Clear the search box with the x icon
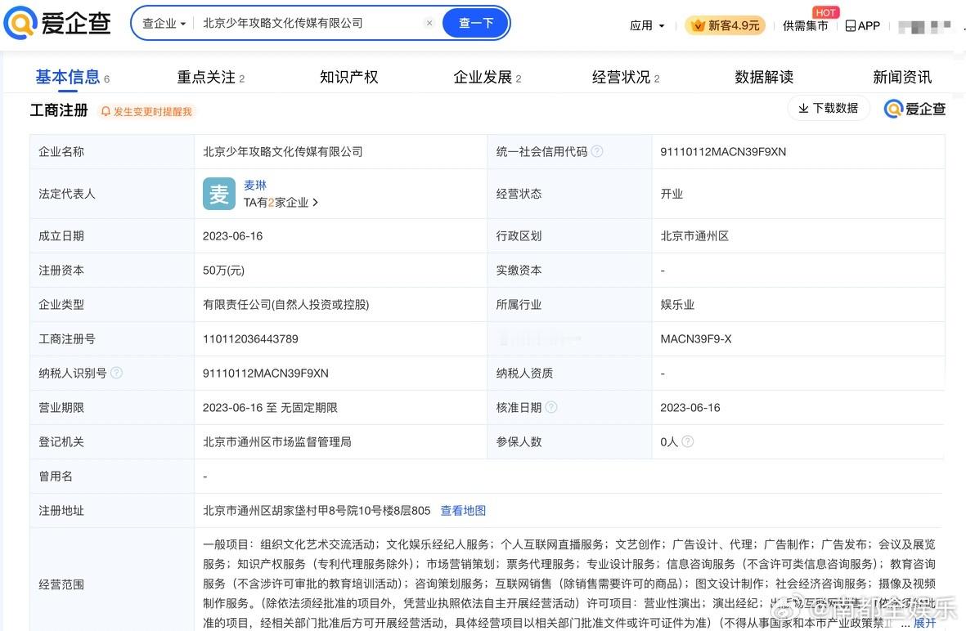Viewport: 966px width, 631px height. tap(429, 23)
